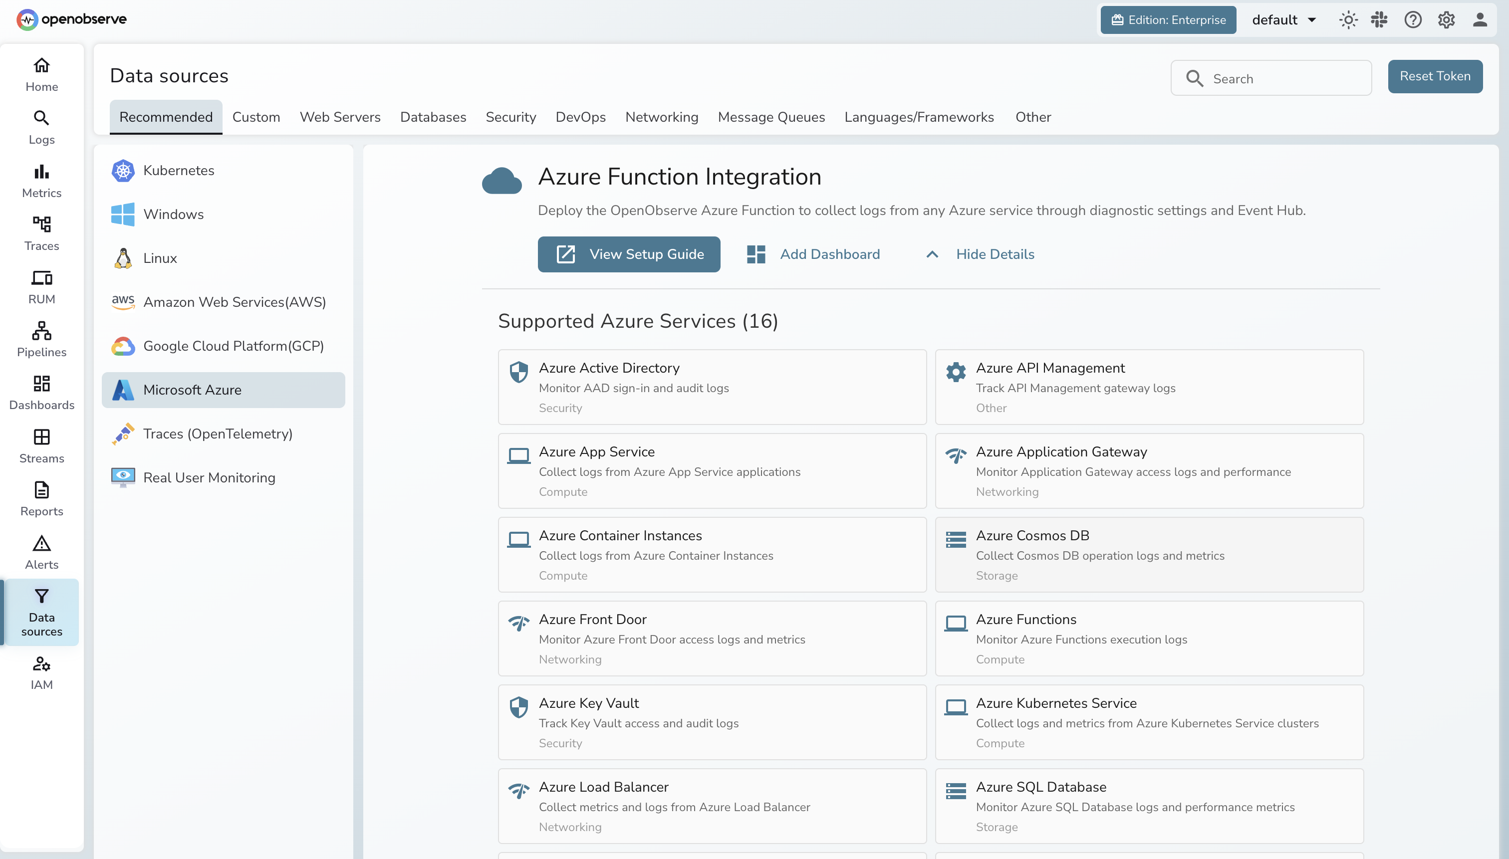Screen dimensions: 1509x859
Task: Open settings via the gear icon
Action: tap(1446, 19)
